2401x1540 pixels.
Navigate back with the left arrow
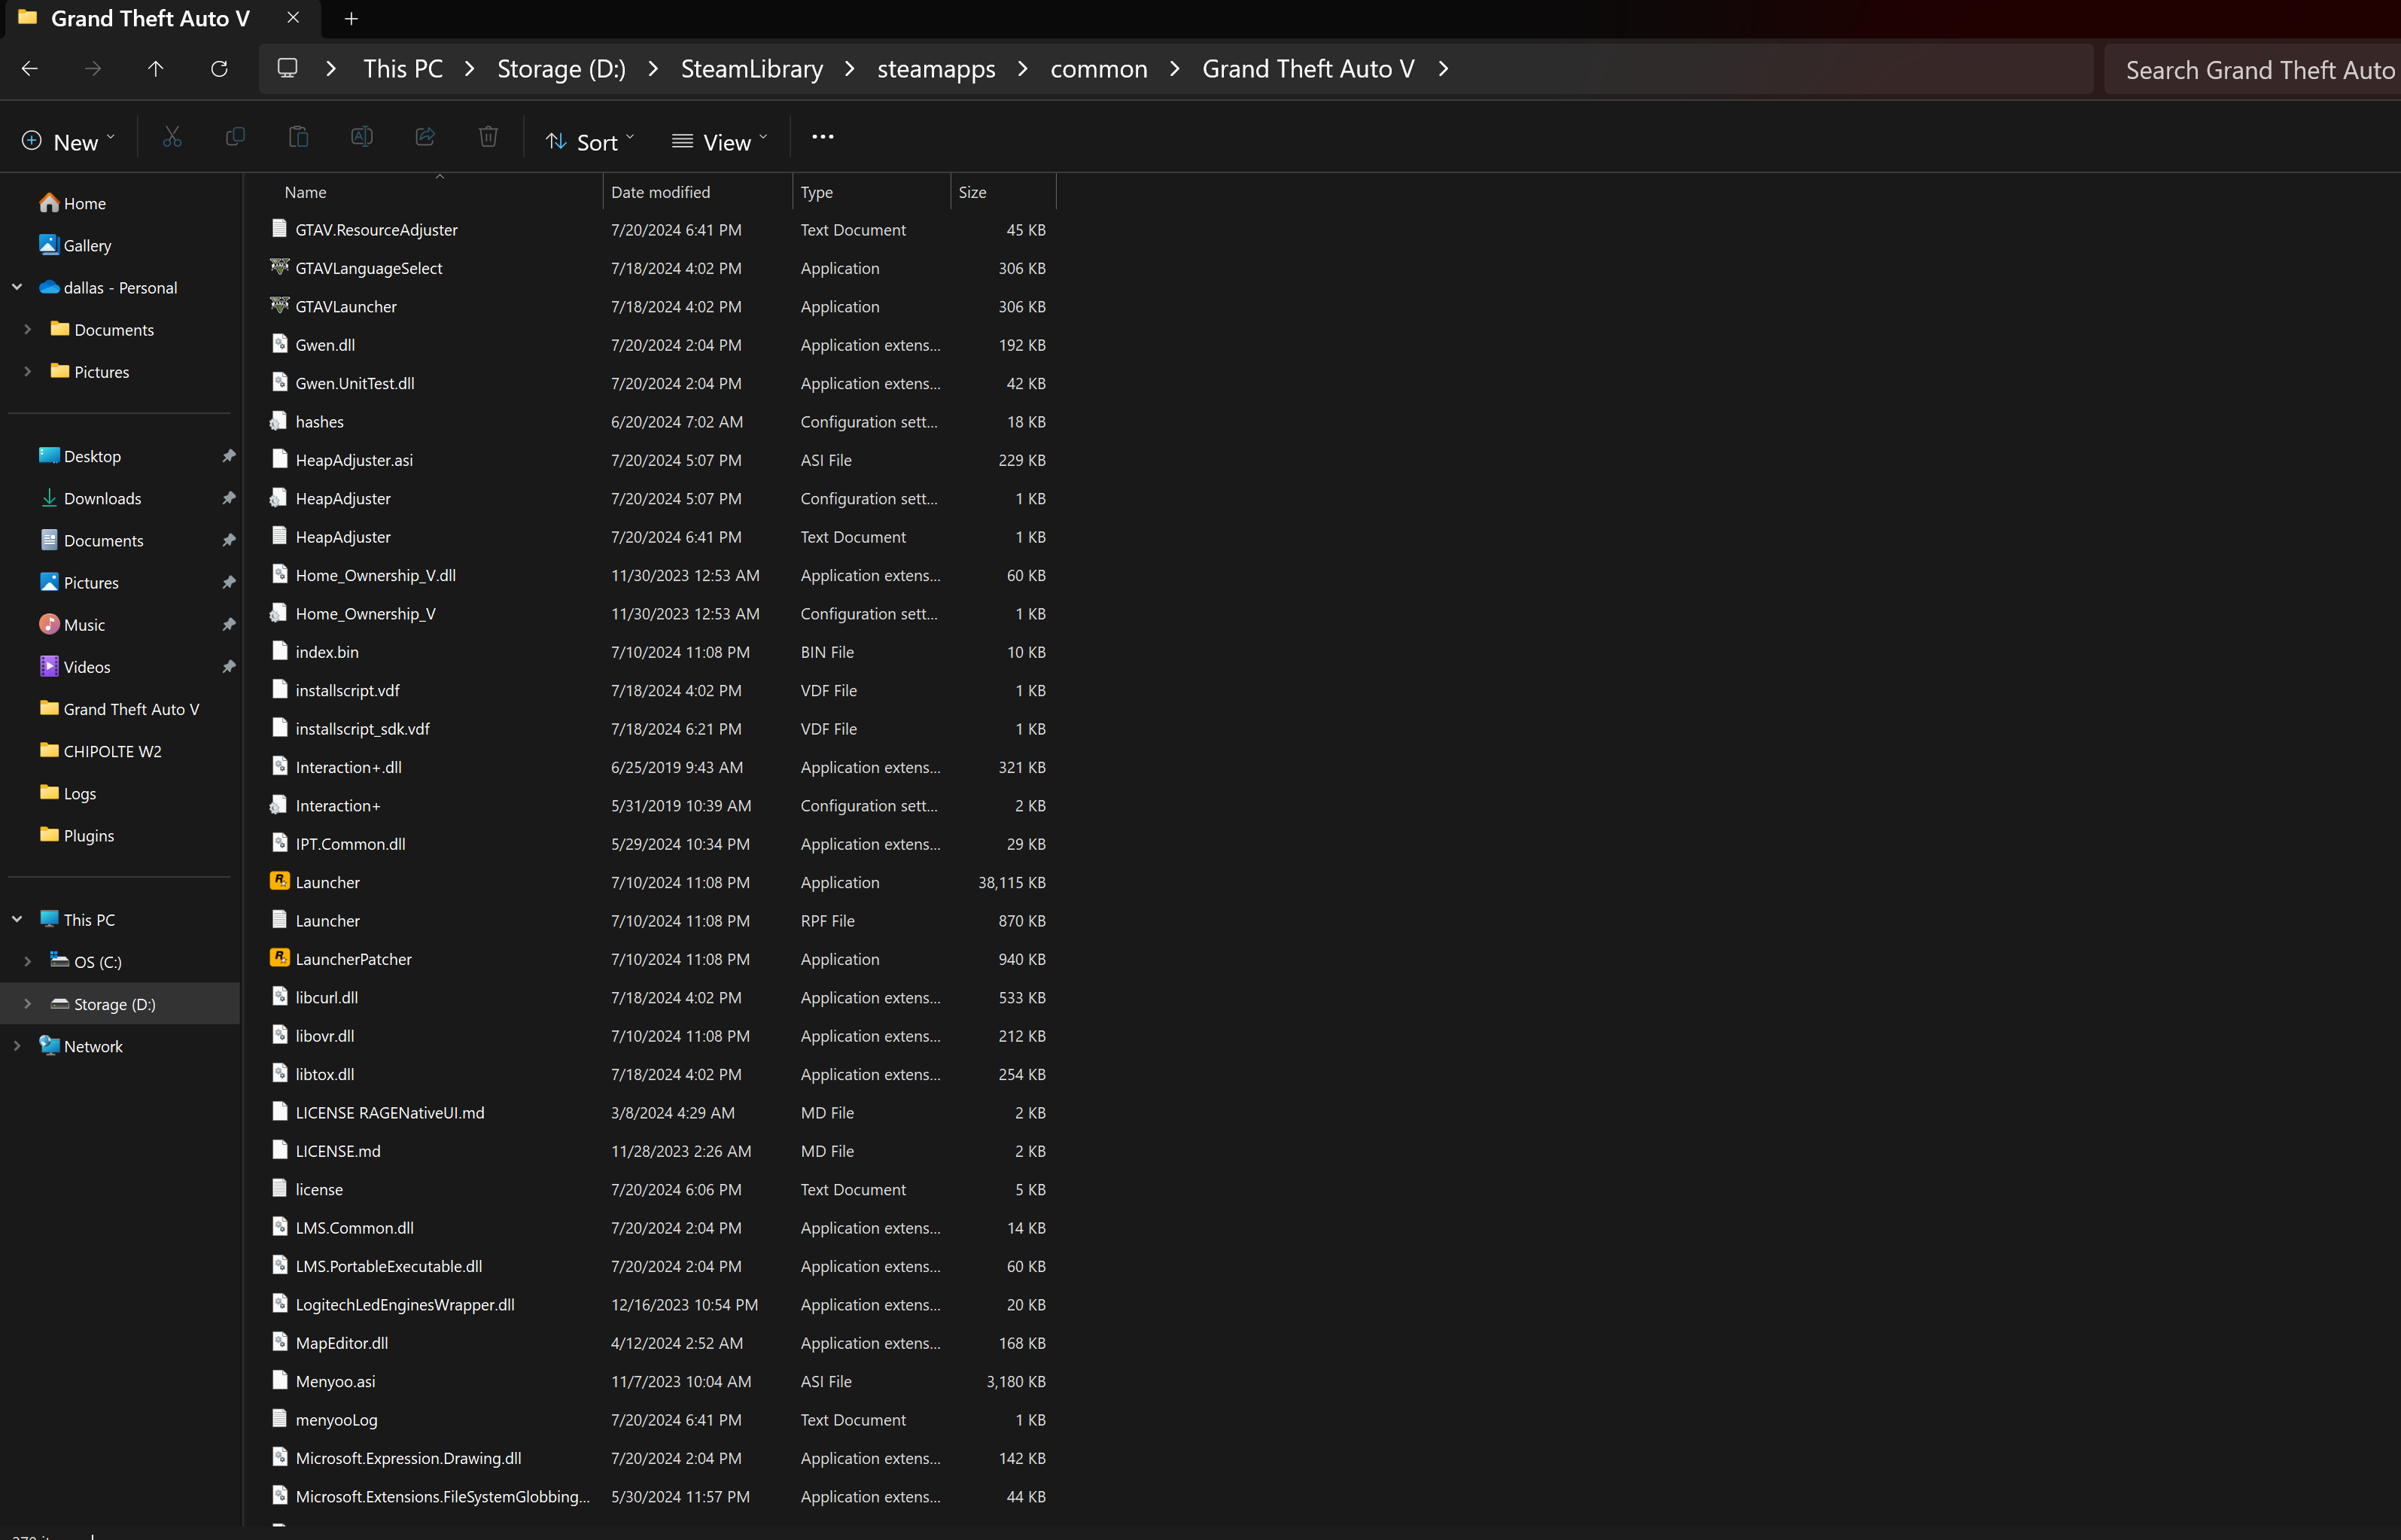click(30, 69)
